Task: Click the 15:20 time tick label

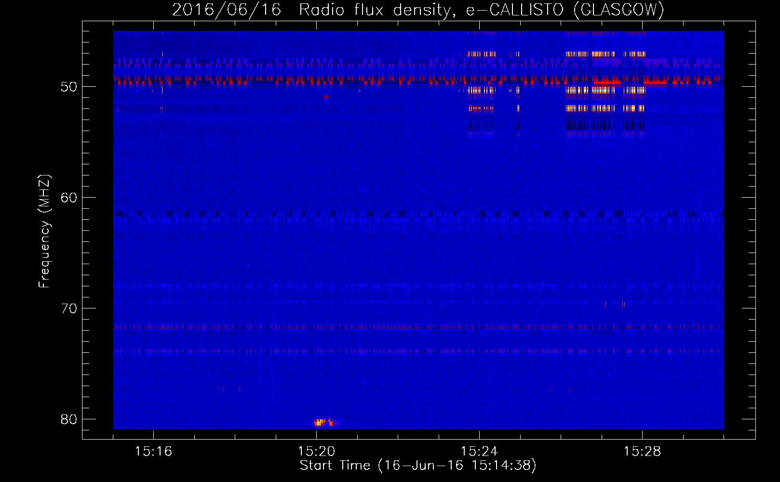Action: [316, 452]
